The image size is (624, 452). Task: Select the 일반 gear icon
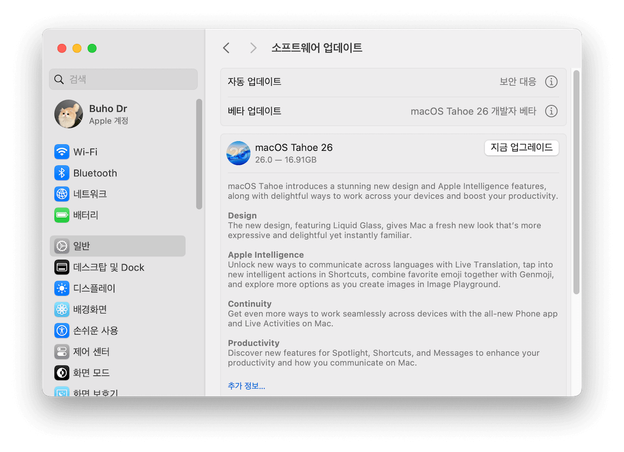[61, 246]
